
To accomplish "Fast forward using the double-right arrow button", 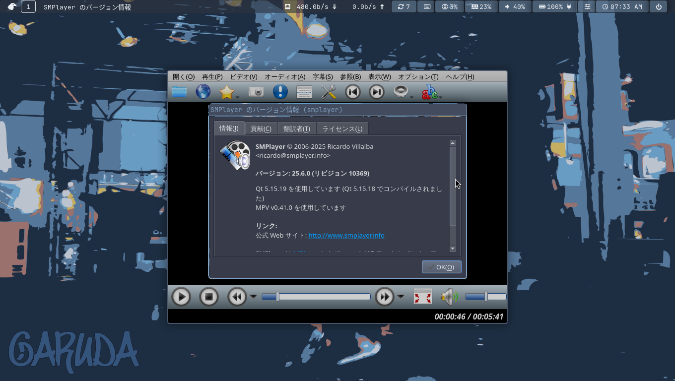I will tap(385, 297).
